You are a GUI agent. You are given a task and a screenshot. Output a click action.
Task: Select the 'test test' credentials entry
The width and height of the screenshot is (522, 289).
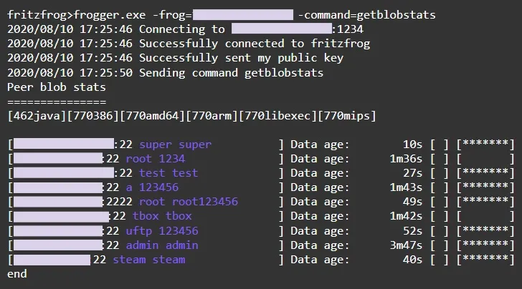tap(169, 173)
